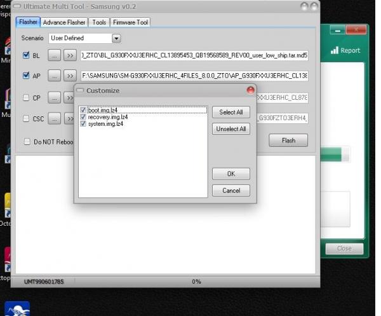Minimize the green background window

coord(337,31)
